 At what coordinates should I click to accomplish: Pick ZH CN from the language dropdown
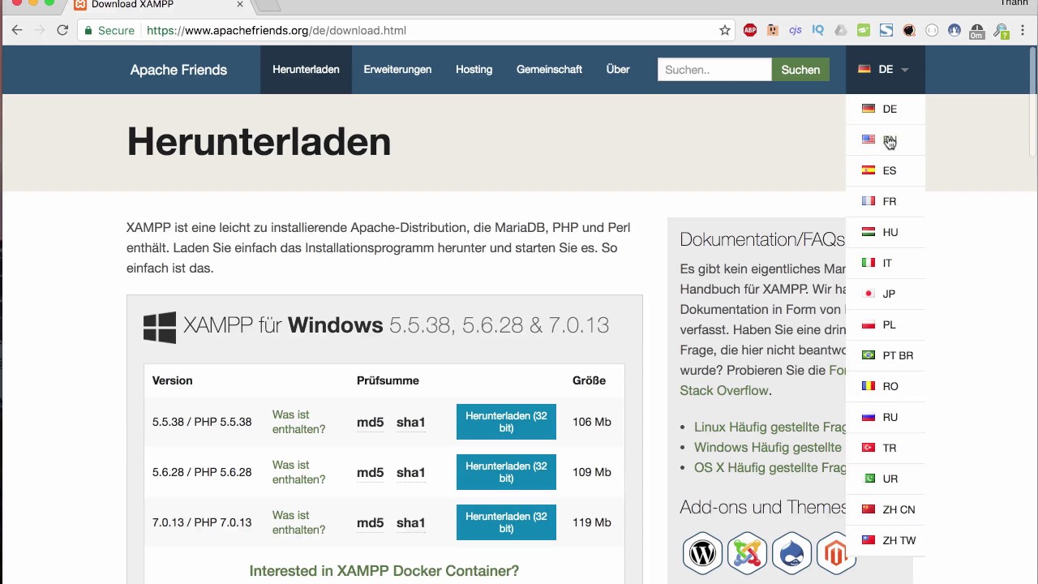coord(898,509)
